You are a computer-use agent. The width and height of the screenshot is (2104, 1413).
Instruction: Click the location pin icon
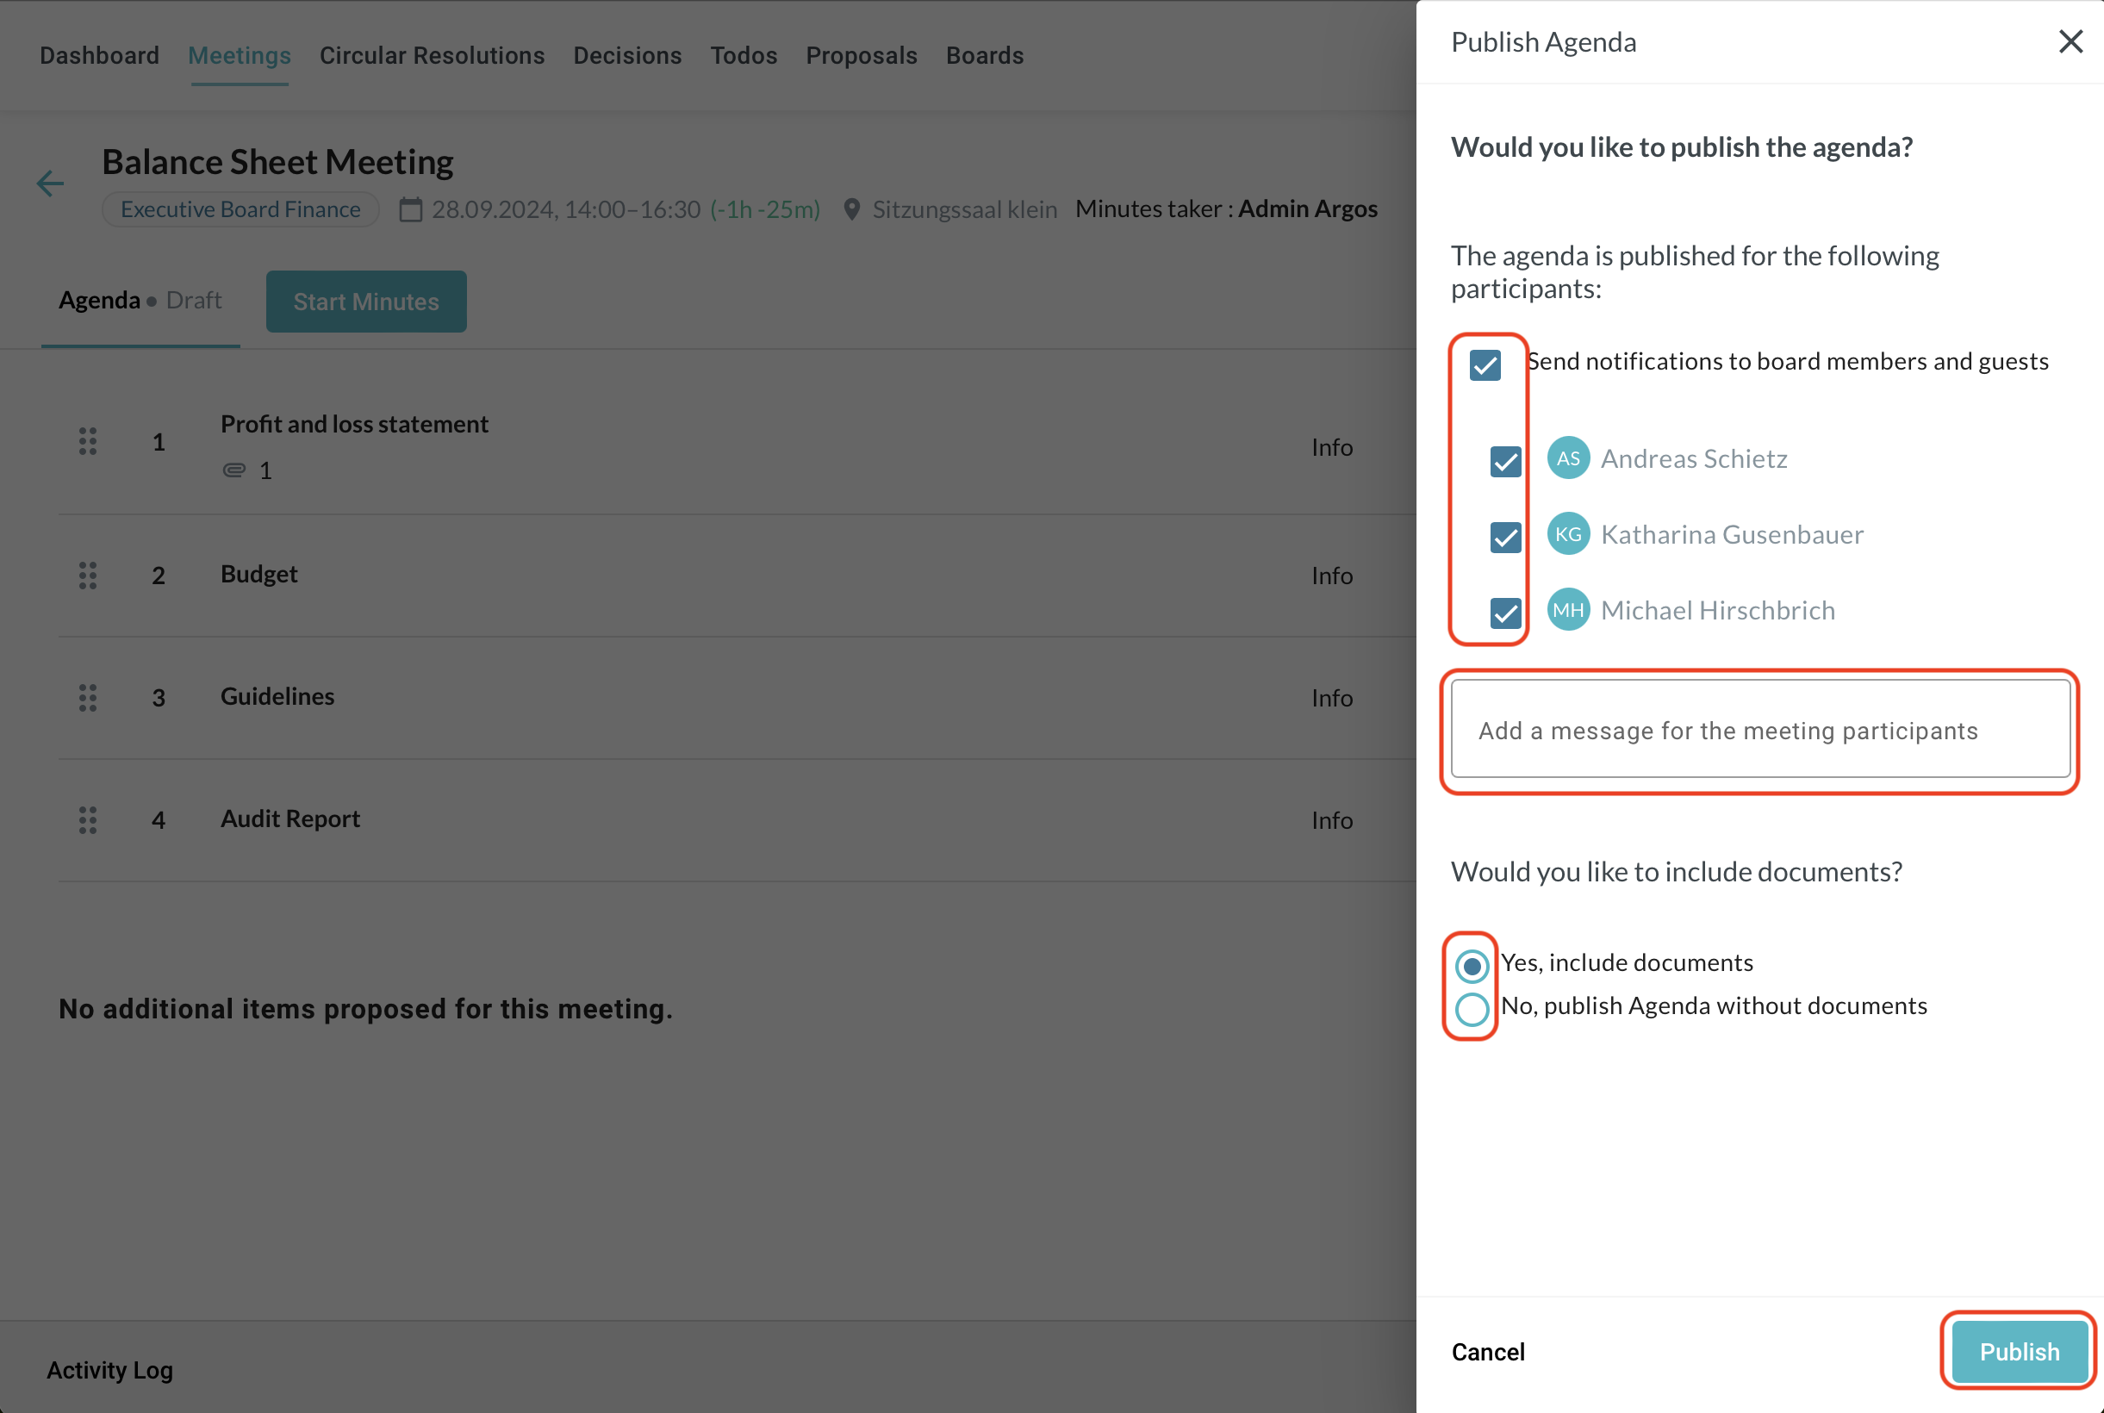click(850, 210)
